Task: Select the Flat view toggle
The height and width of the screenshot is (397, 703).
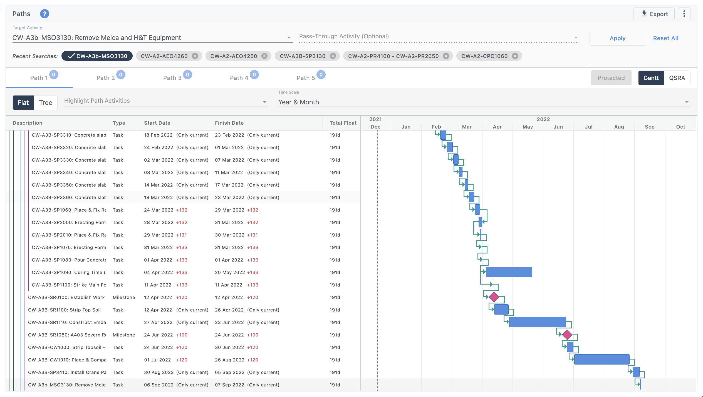Action: click(23, 102)
